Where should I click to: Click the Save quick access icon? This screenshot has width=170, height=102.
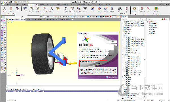pyautogui.click(x=11, y=2)
